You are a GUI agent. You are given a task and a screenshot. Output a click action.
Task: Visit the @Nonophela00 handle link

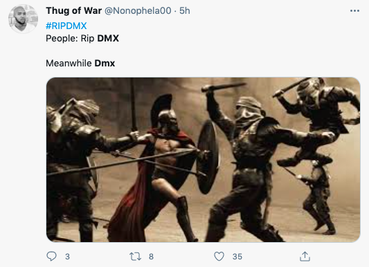(x=138, y=11)
